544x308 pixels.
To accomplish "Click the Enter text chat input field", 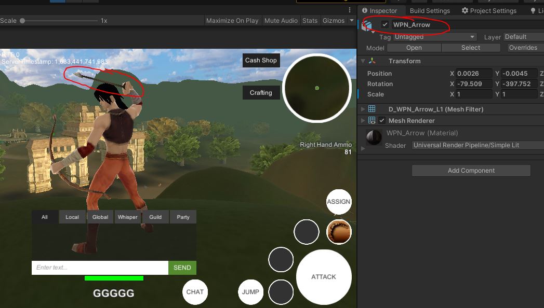I will pos(100,268).
